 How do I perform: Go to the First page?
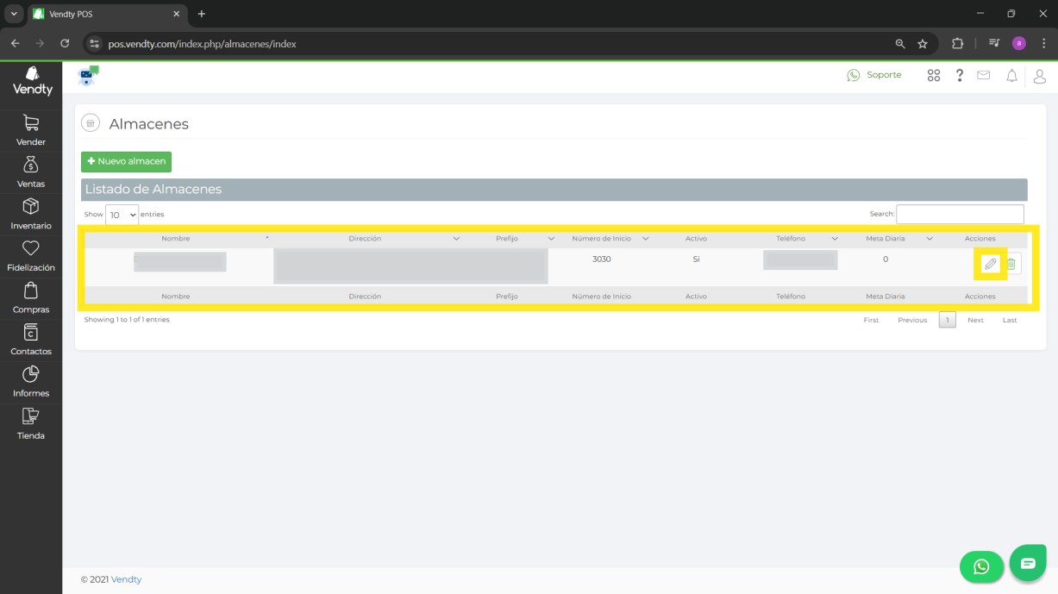pos(871,320)
